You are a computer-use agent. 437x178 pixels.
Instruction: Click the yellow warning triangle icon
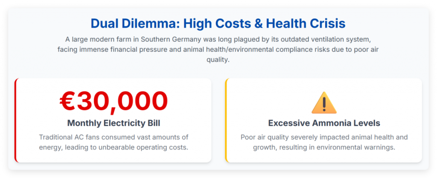[324, 103]
